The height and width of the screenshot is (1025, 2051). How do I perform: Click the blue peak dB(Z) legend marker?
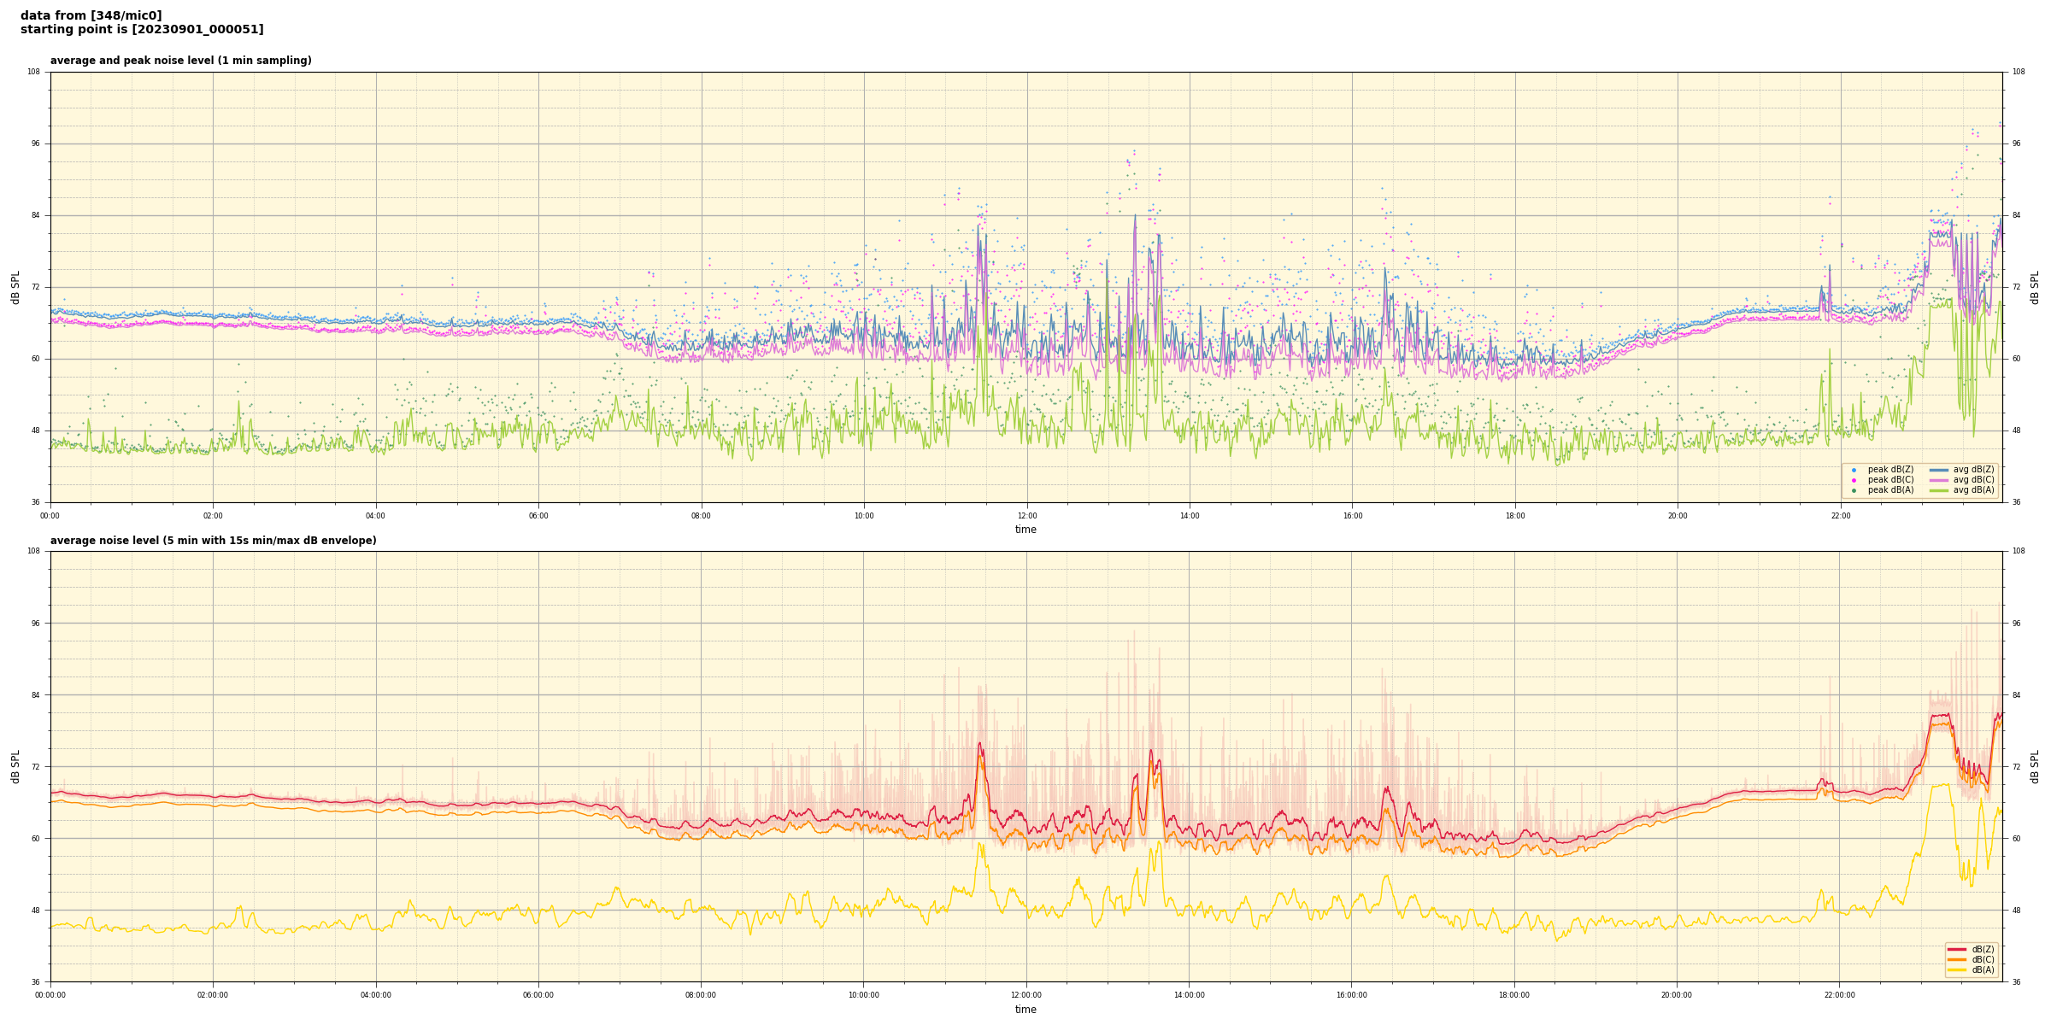point(1854,470)
